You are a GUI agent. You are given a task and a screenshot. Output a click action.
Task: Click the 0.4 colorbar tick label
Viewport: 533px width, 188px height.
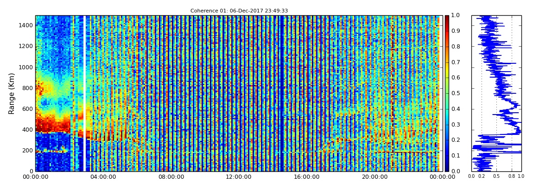455,109
